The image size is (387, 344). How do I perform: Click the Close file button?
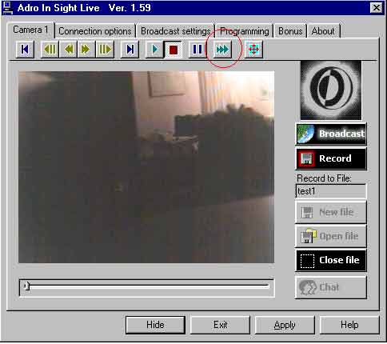(x=331, y=260)
